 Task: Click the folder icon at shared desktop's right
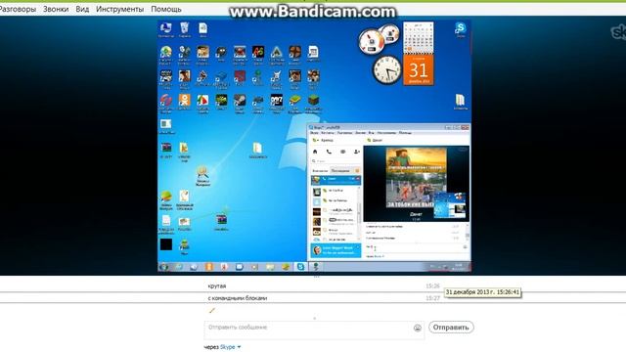pyautogui.click(x=460, y=102)
